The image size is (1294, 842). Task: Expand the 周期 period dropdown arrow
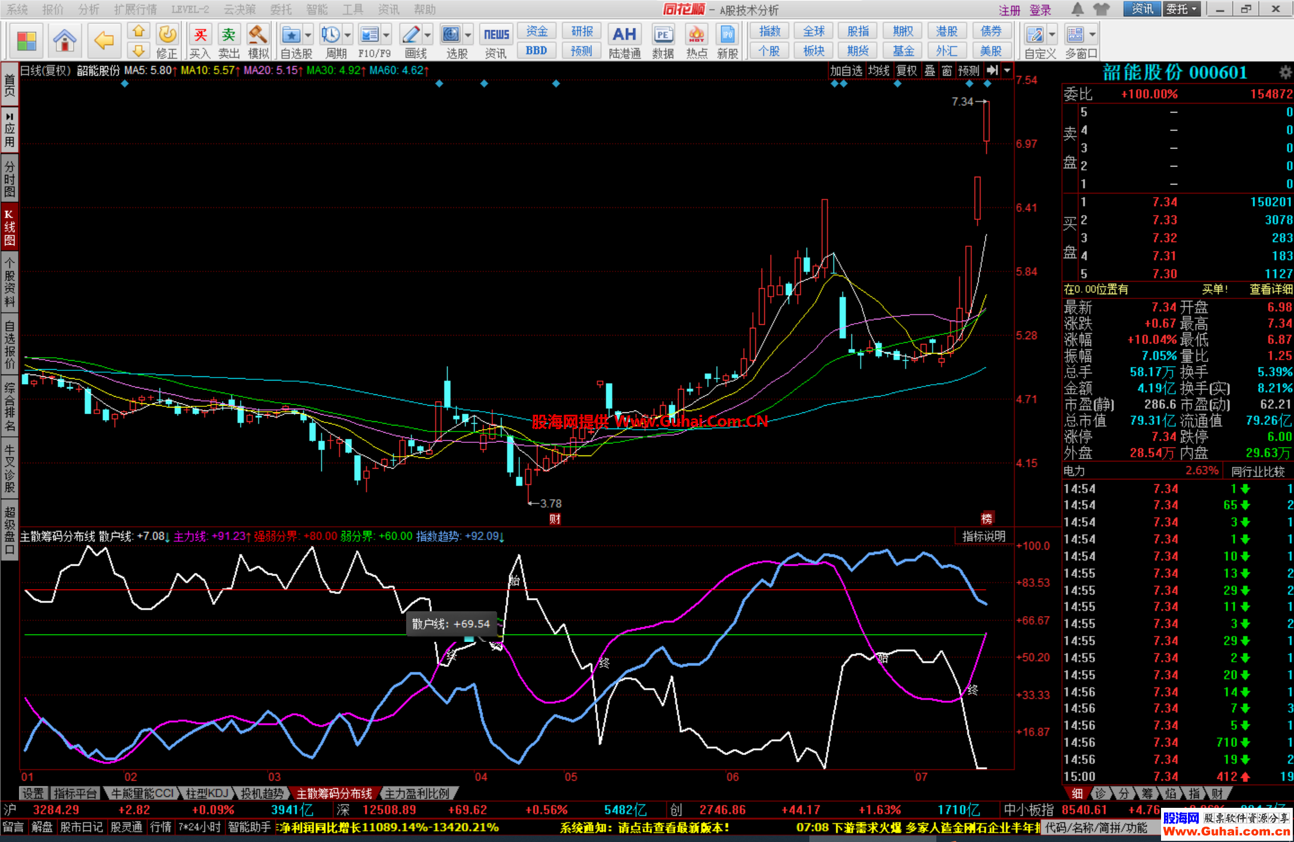point(347,35)
